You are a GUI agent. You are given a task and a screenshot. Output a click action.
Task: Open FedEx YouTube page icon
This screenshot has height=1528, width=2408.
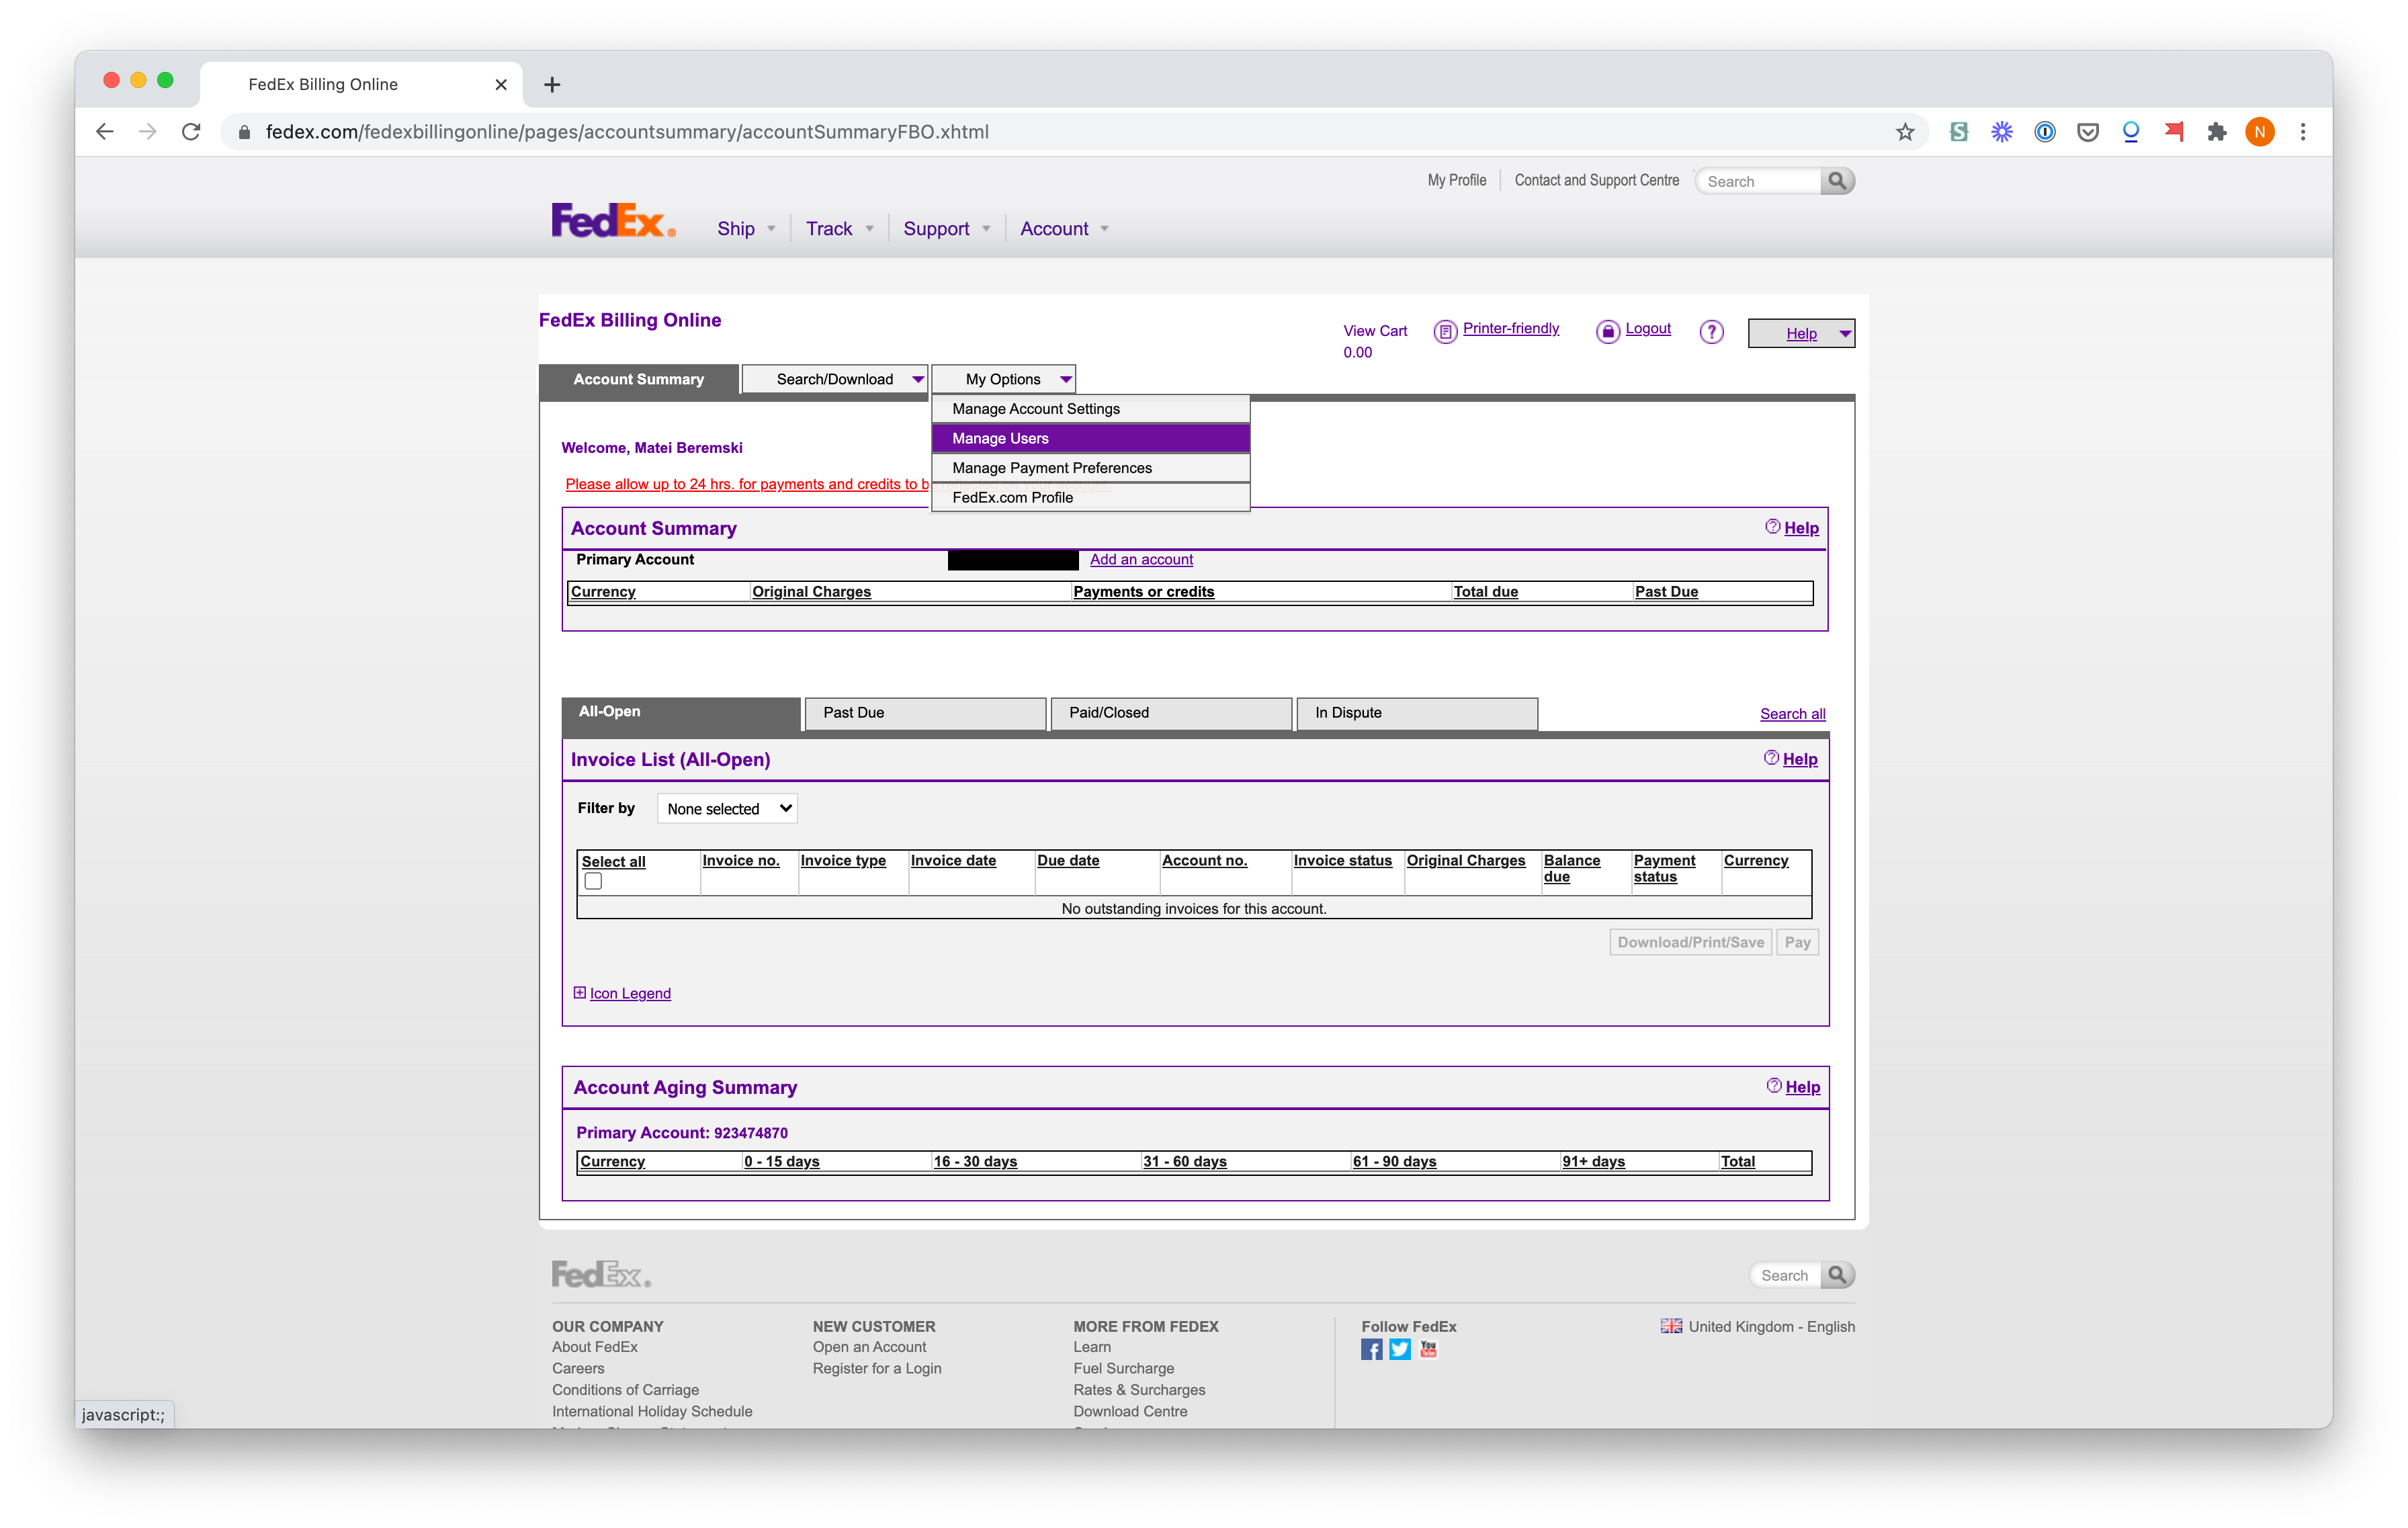point(1428,1349)
